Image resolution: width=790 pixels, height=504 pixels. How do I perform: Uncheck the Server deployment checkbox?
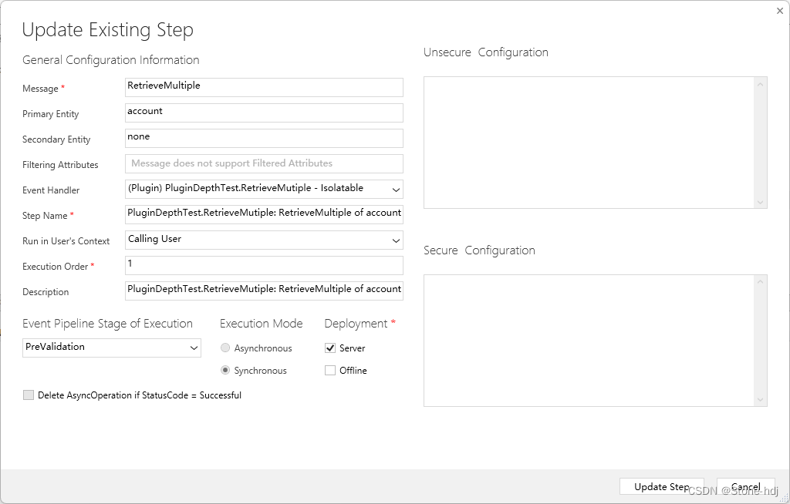click(x=330, y=348)
